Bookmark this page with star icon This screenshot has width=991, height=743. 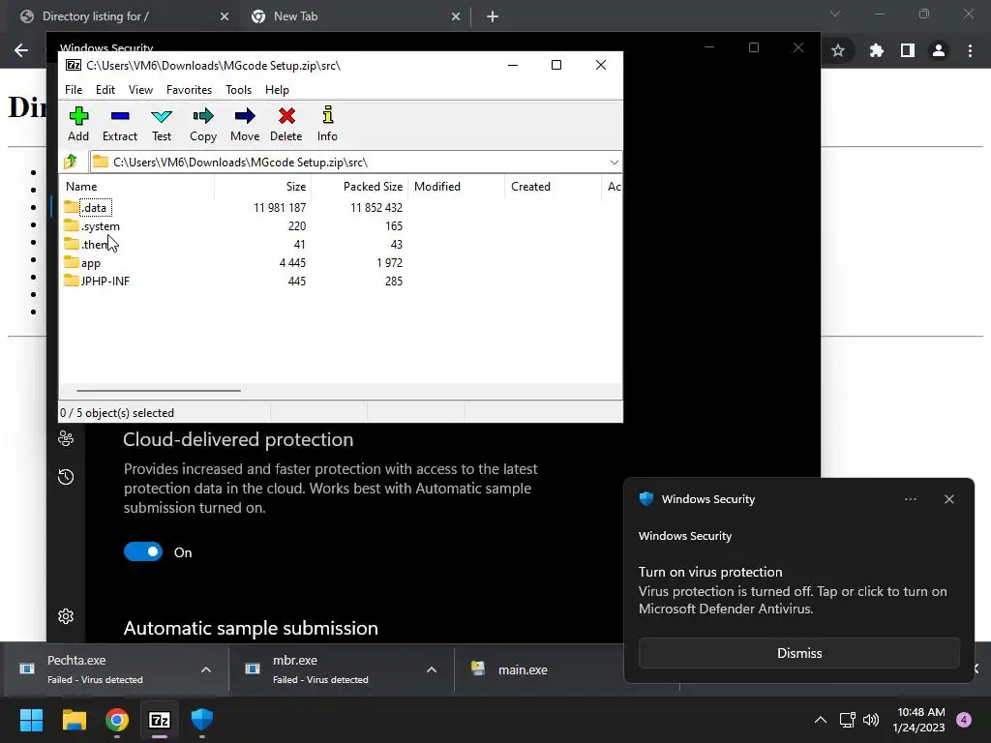(x=838, y=50)
